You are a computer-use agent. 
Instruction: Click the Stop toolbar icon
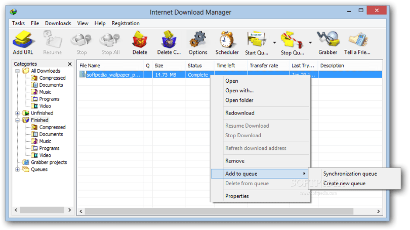[x=81, y=39]
